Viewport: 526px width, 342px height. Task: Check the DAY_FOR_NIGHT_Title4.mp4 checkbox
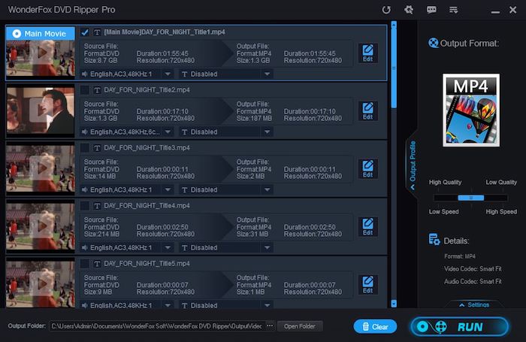pyautogui.click(x=85, y=206)
